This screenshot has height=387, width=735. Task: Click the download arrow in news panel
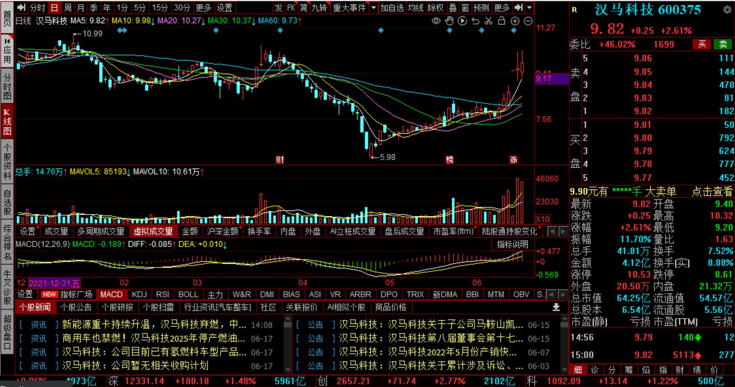pos(556,307)
